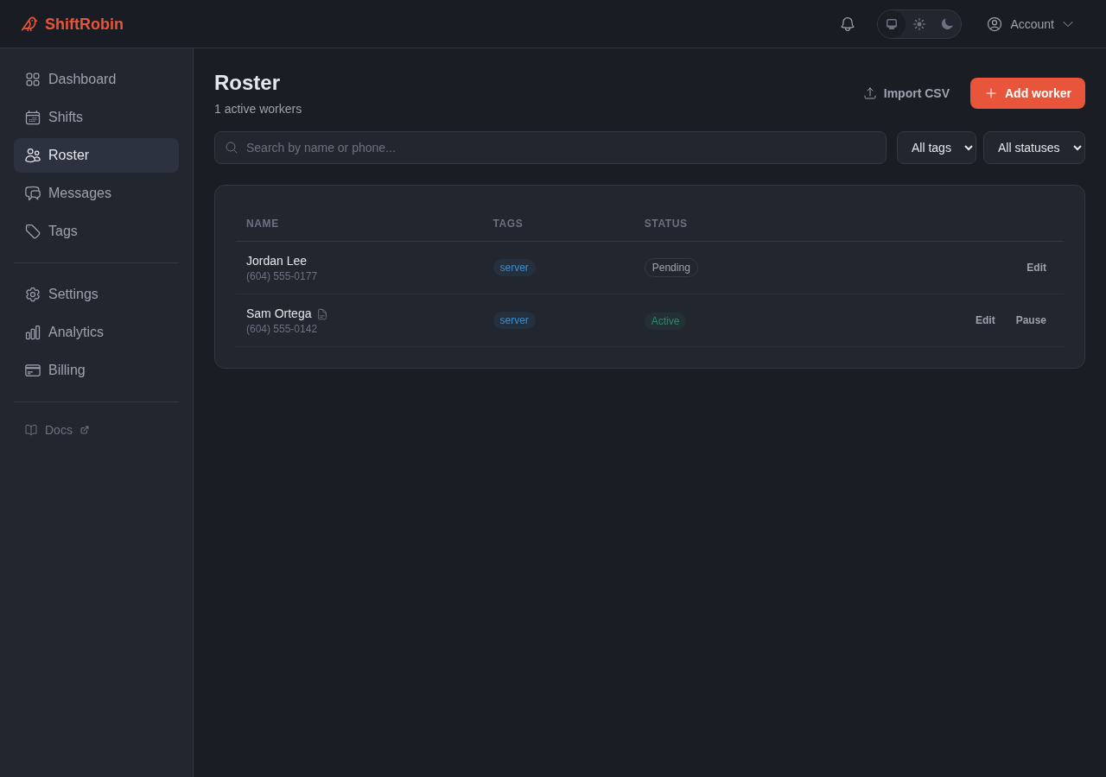This screenshot has height=777, width=1106.
Task: Open the Settings page
Action: [x=96, y=294]
